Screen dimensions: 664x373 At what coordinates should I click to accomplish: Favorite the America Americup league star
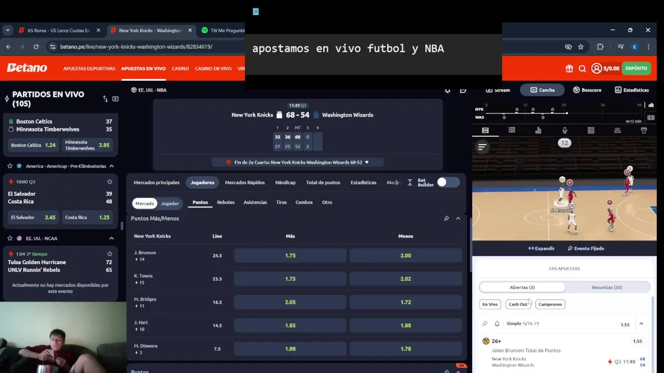coord(10,166)
